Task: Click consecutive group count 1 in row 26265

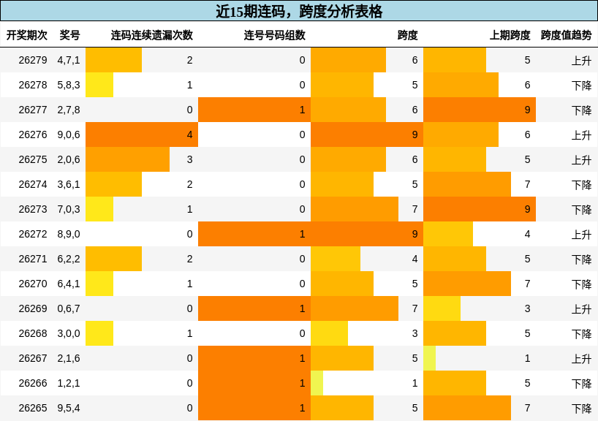Action: point(302,408)
